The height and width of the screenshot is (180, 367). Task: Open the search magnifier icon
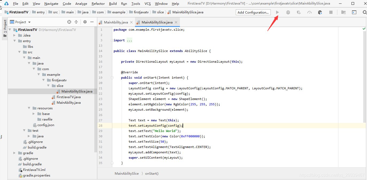[x=365, y=12]
